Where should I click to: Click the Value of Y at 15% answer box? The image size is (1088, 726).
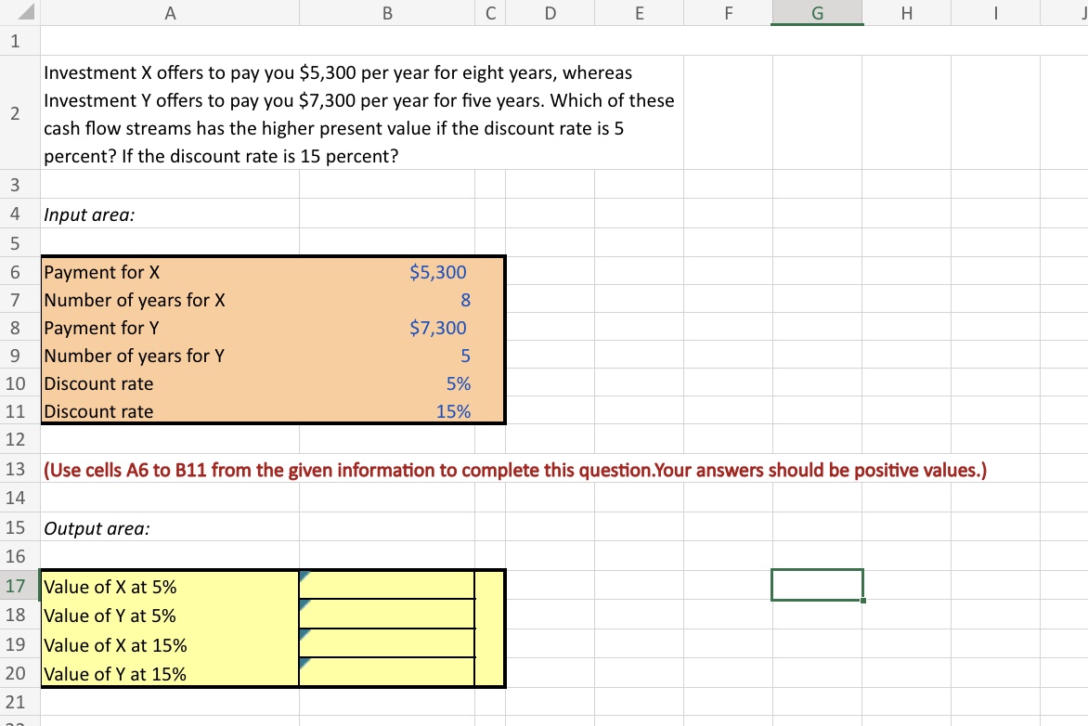click(x=386, y=674)
